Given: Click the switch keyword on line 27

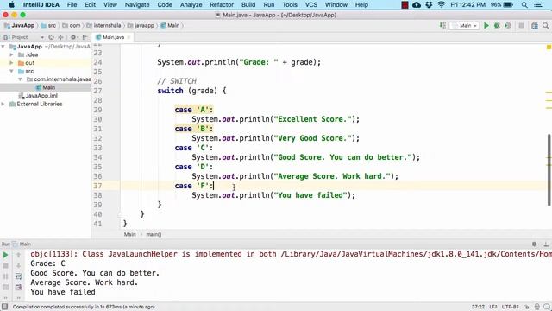Looking at the screenshot, I should point(171,91).
